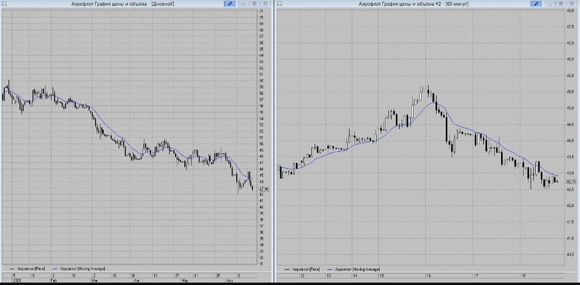Click the day 16 label on the 60-minute time axis
580x285 pixels.
429,276
